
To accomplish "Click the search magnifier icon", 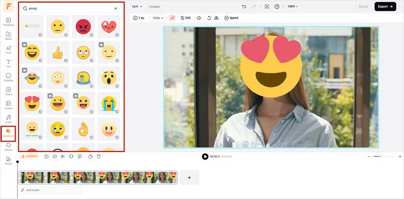I will [x=25, y=8].
